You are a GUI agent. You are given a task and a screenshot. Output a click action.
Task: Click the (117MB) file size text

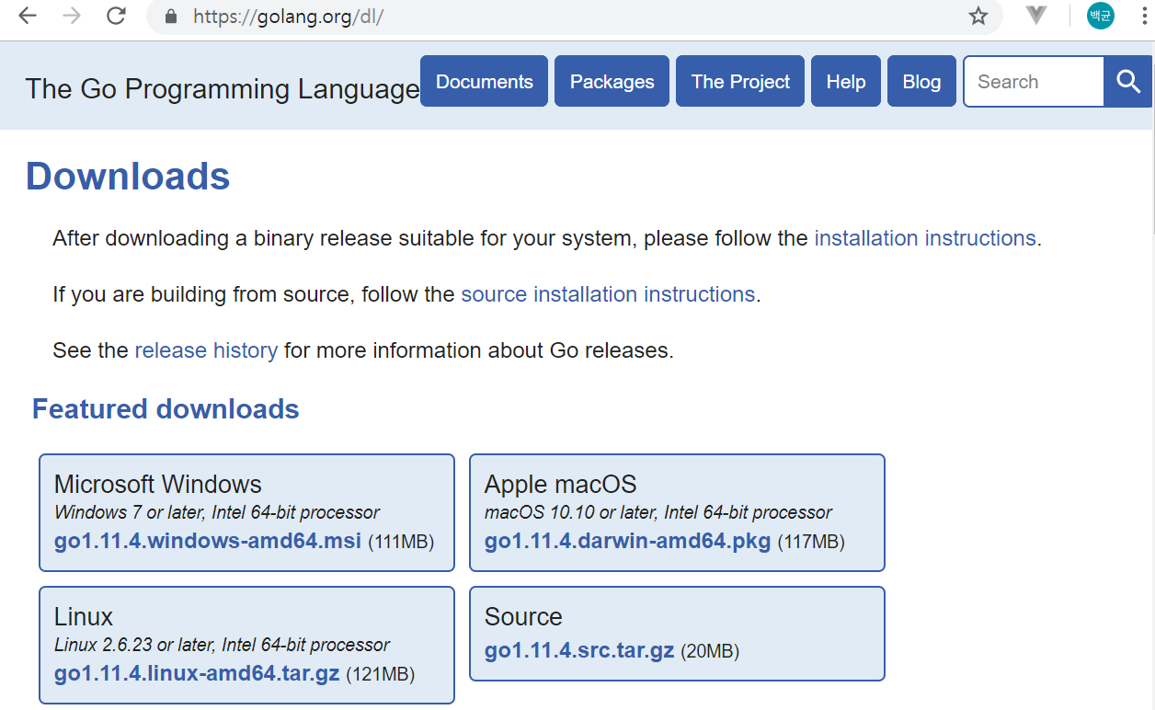coord(811,542)
